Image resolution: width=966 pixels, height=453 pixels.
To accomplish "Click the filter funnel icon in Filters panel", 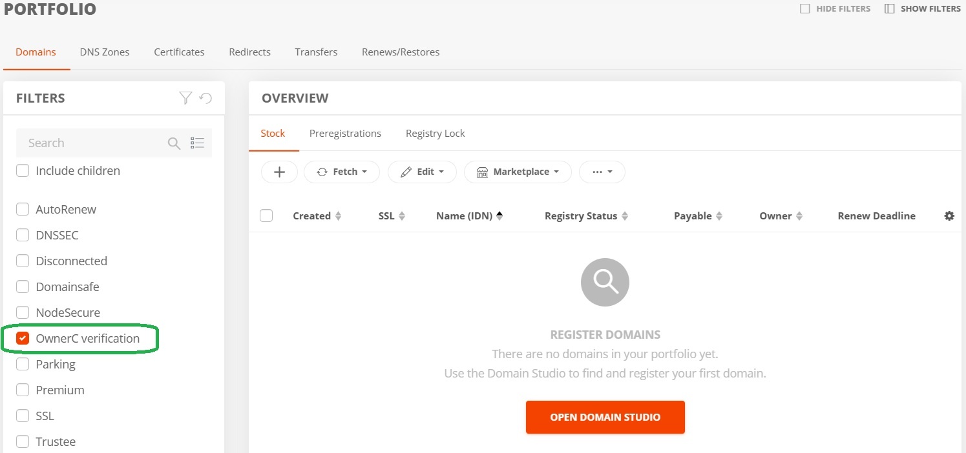I will [x=185, y=98].
